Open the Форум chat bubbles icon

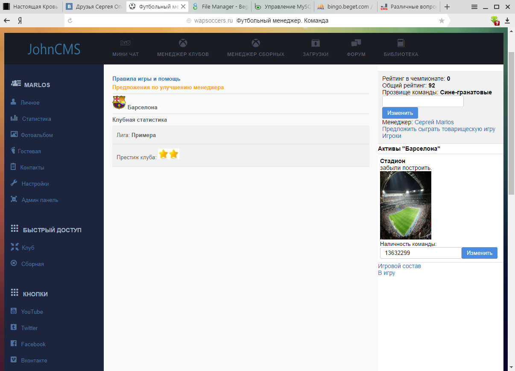356,43
